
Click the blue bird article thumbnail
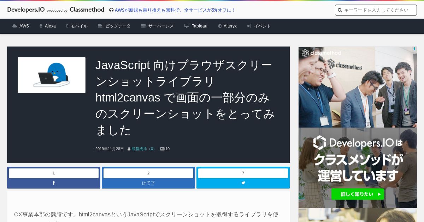tap(52, 75)
